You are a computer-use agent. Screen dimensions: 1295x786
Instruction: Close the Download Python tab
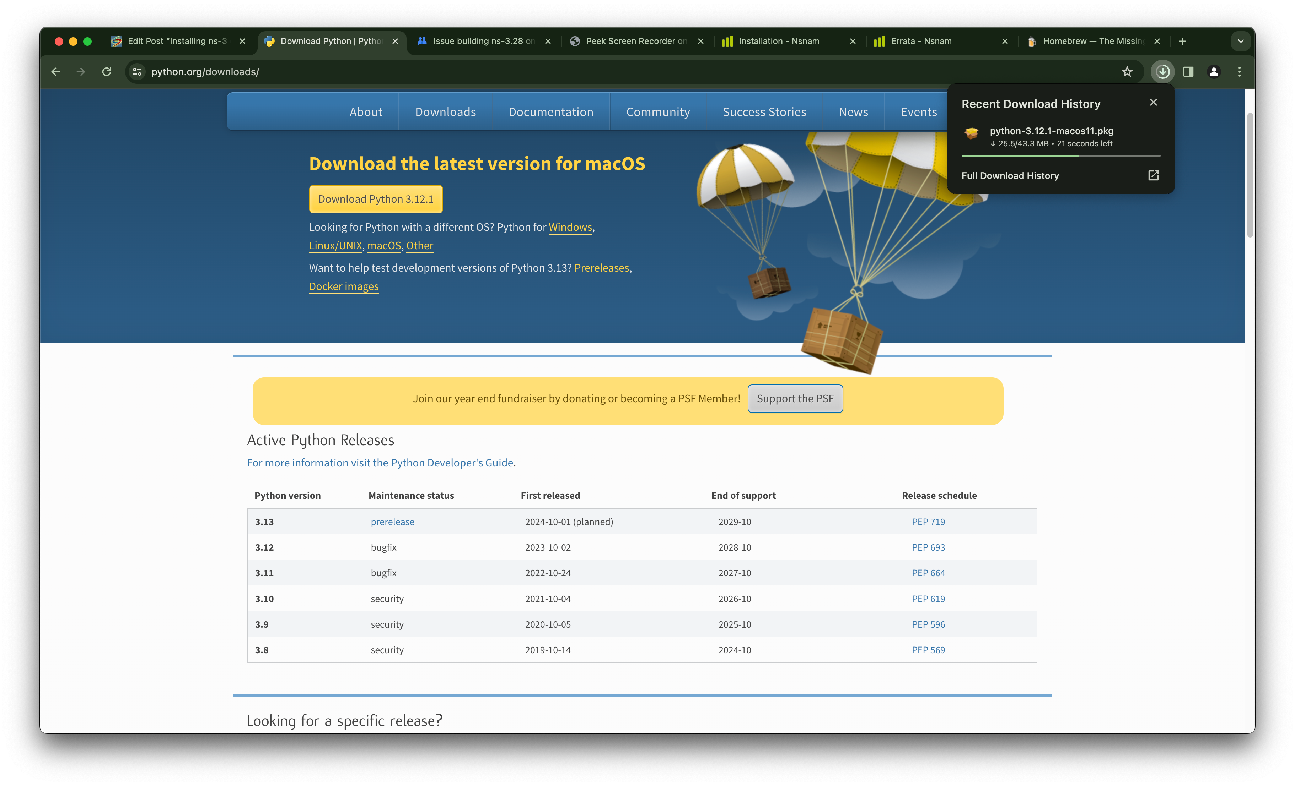(395, 41)
